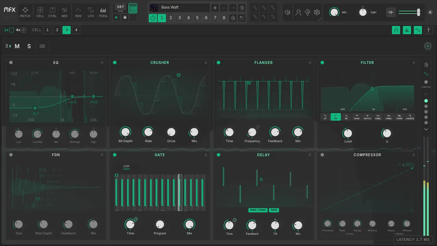
Task: Open the FILTER module drag handle menu
Action: [x=413, y=63]
